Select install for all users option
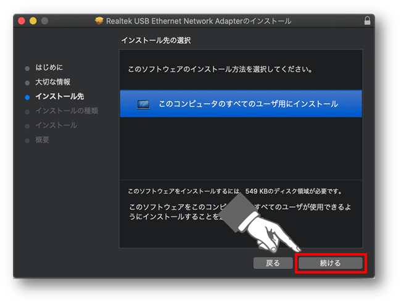Image resolution: width=401 pixels, height=305 pixels. pos(241,104)
